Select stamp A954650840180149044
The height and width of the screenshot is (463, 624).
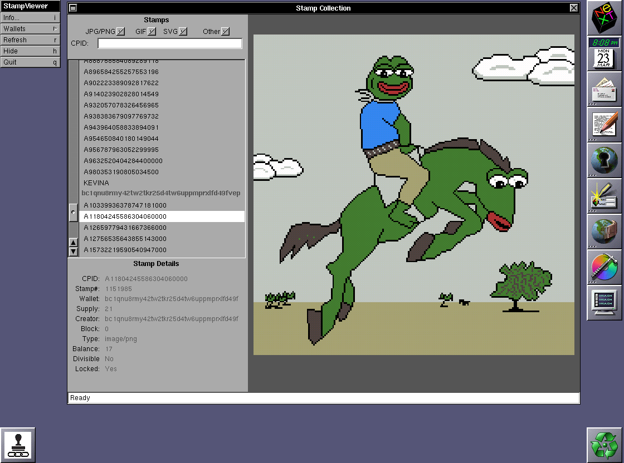162,139
